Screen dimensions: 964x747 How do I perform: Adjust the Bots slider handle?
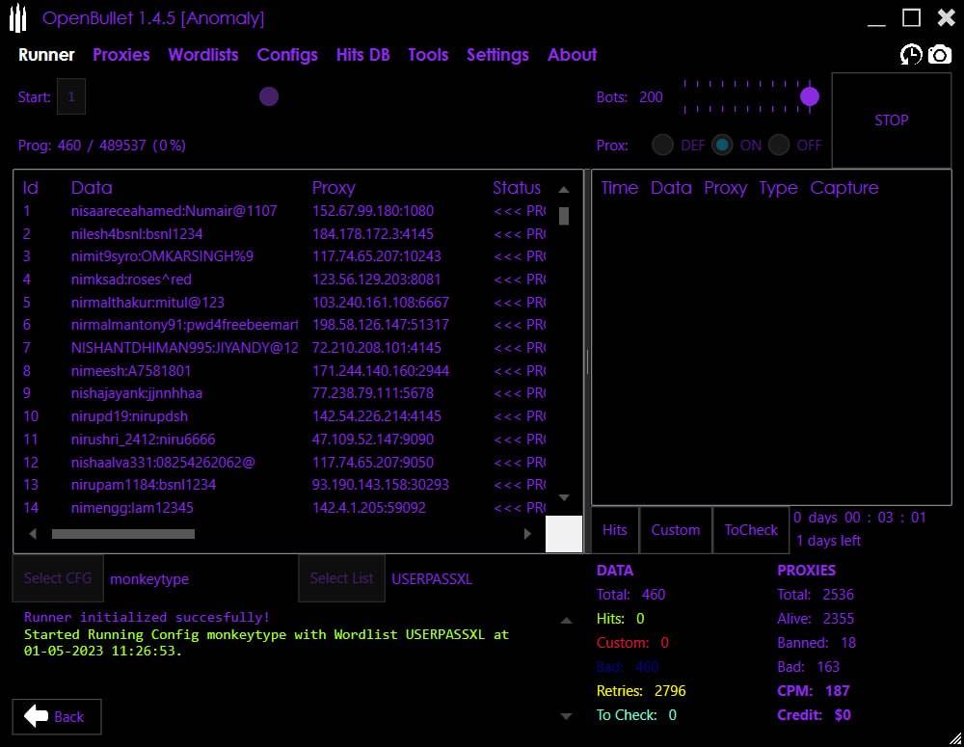tap(810, 96)
